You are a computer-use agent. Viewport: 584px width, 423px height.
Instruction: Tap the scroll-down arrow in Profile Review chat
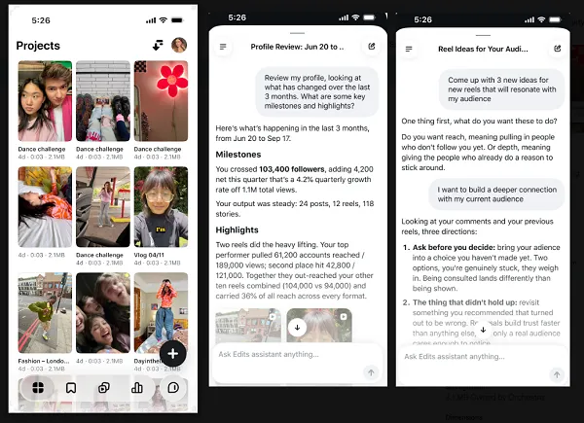pyautogui.click(x=297, y=328)
